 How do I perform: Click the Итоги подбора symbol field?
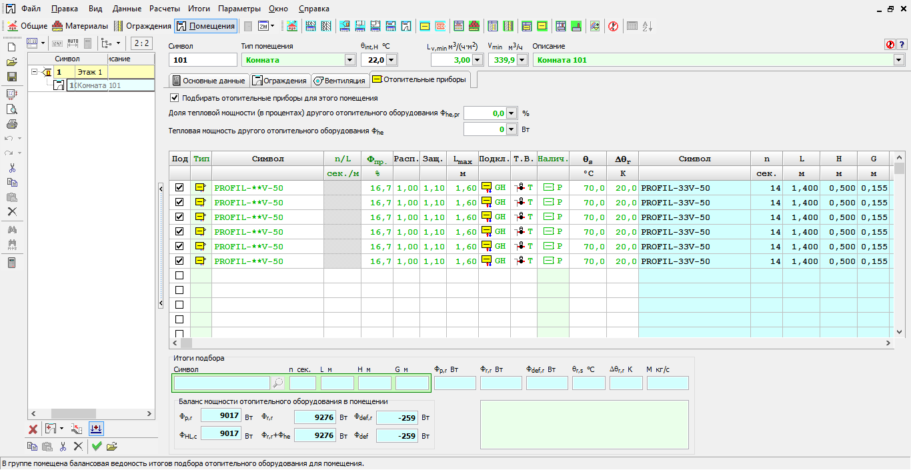click(x=221, y=383)
